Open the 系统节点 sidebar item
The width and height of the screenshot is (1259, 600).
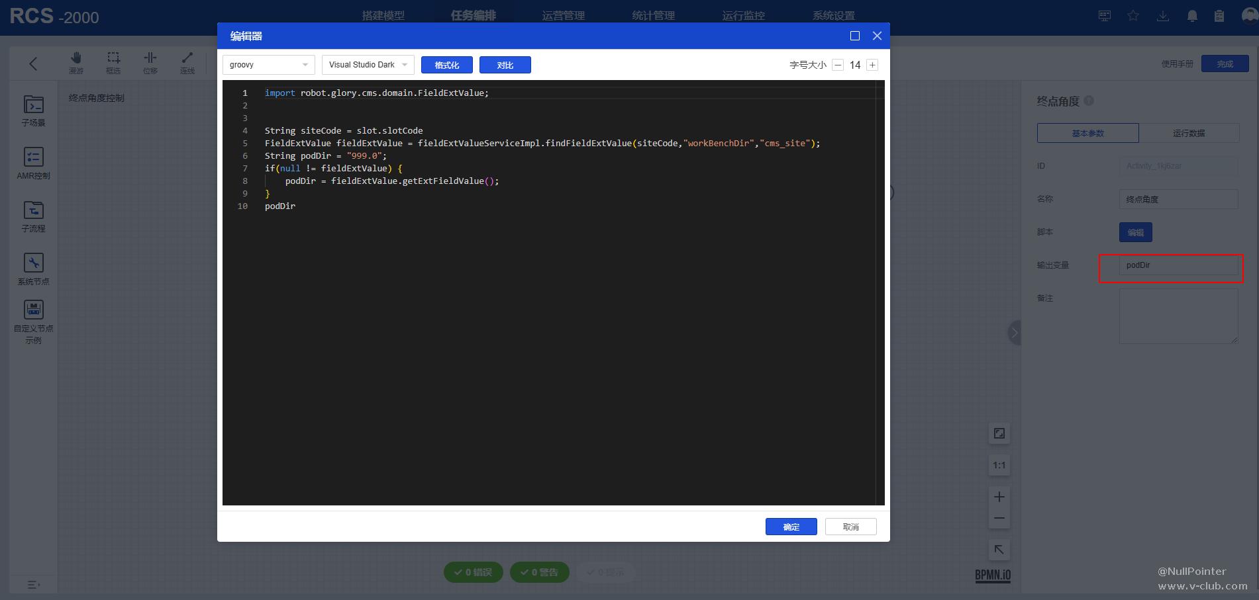pyautogui.click(x=34, y=269)
